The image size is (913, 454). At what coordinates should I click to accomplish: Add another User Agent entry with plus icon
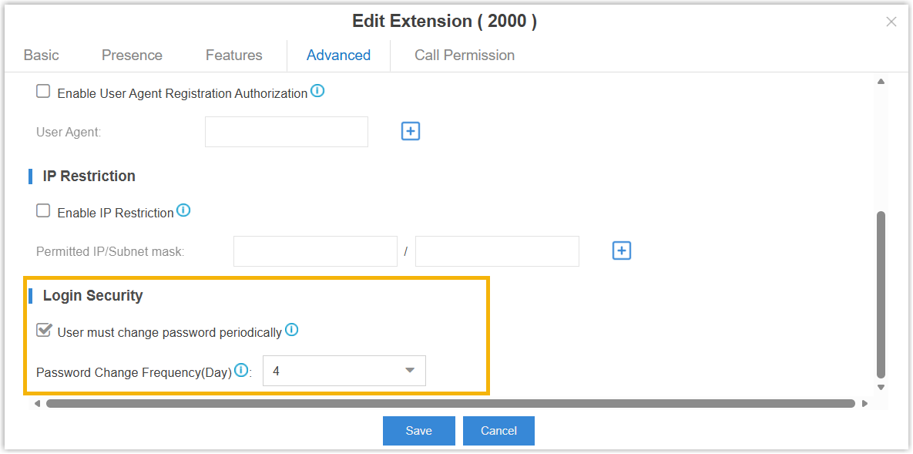coord(411,132)
